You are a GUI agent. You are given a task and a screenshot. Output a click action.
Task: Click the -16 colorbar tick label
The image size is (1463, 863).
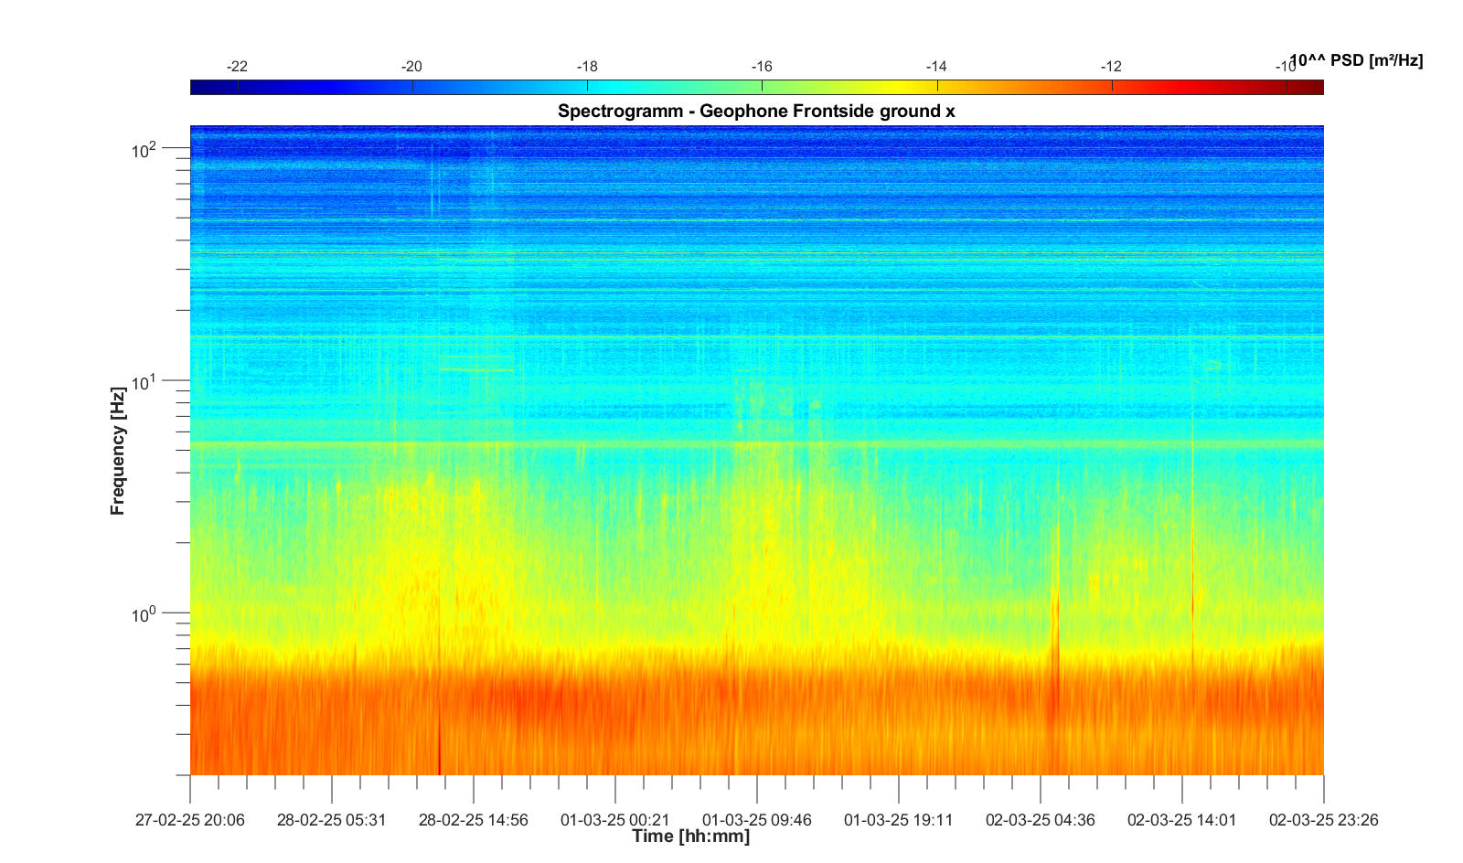click(x=762, y=67)
